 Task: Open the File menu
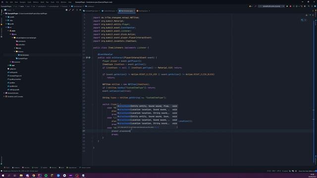click(x=6, y=2)
